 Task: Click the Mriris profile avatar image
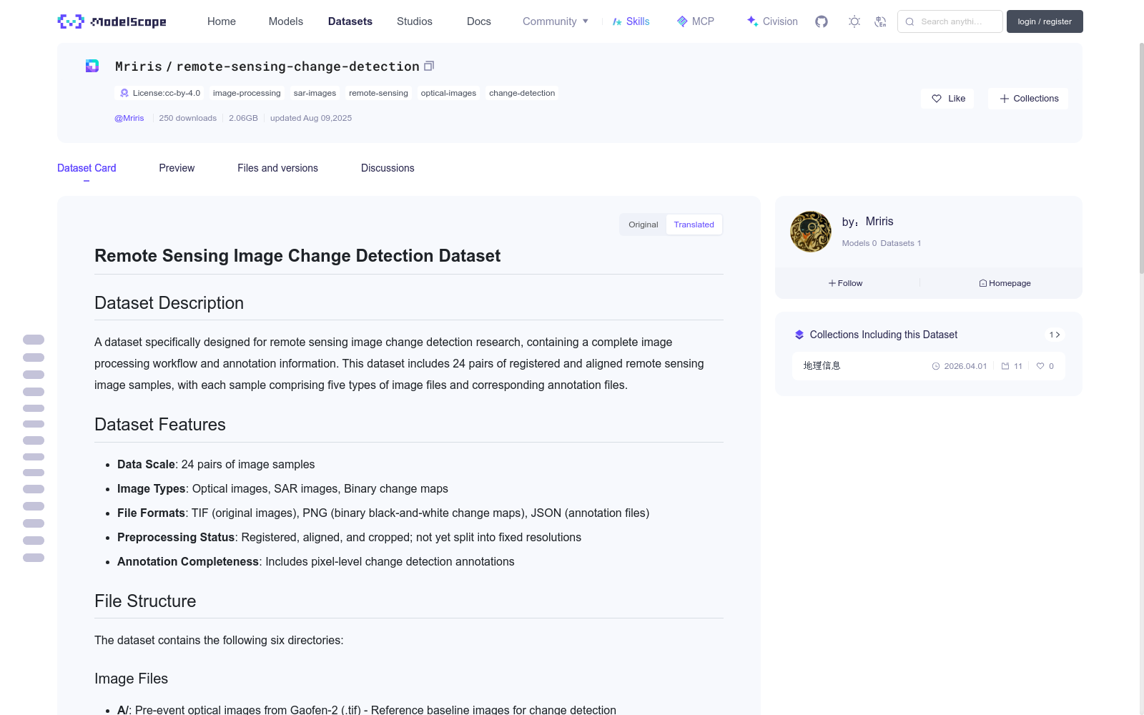pyautogui.click(x=810, y=232)
